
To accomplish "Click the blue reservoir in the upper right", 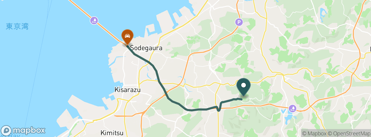I will pyautogui.click(x=323, y=12).
